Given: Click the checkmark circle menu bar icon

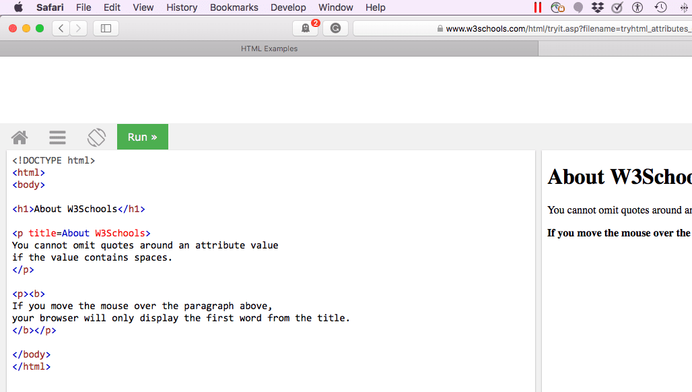Looking at the screenshot, I should [617, 7].
